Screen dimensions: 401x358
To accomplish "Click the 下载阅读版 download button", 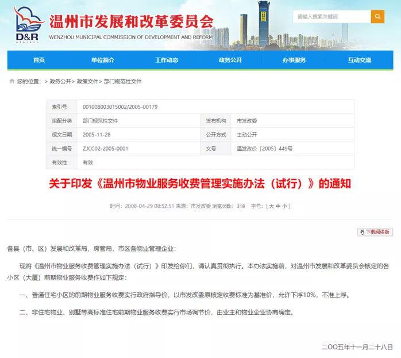I will [375, 232].
